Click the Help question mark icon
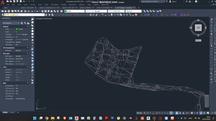 [x=61, y=11]
